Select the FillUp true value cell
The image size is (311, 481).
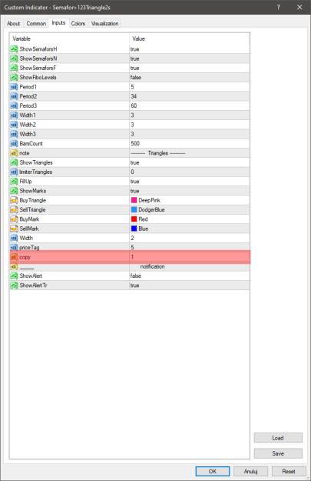(190, 182)
